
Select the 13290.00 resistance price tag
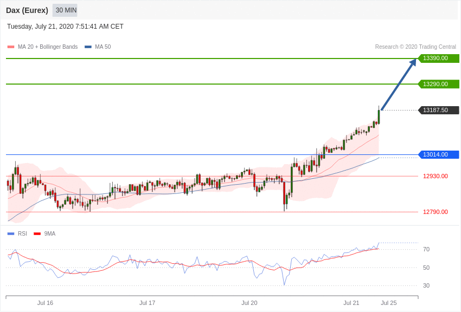pos(438,84)
